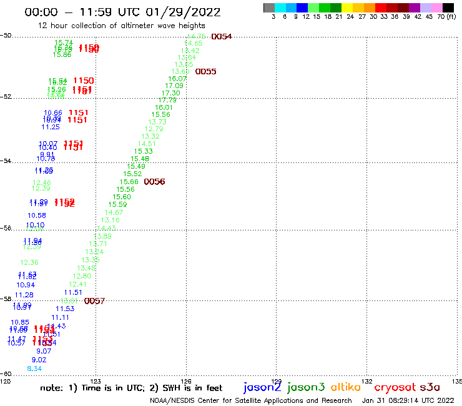Click the '70 (ft)' legend label

click(446, 17)
